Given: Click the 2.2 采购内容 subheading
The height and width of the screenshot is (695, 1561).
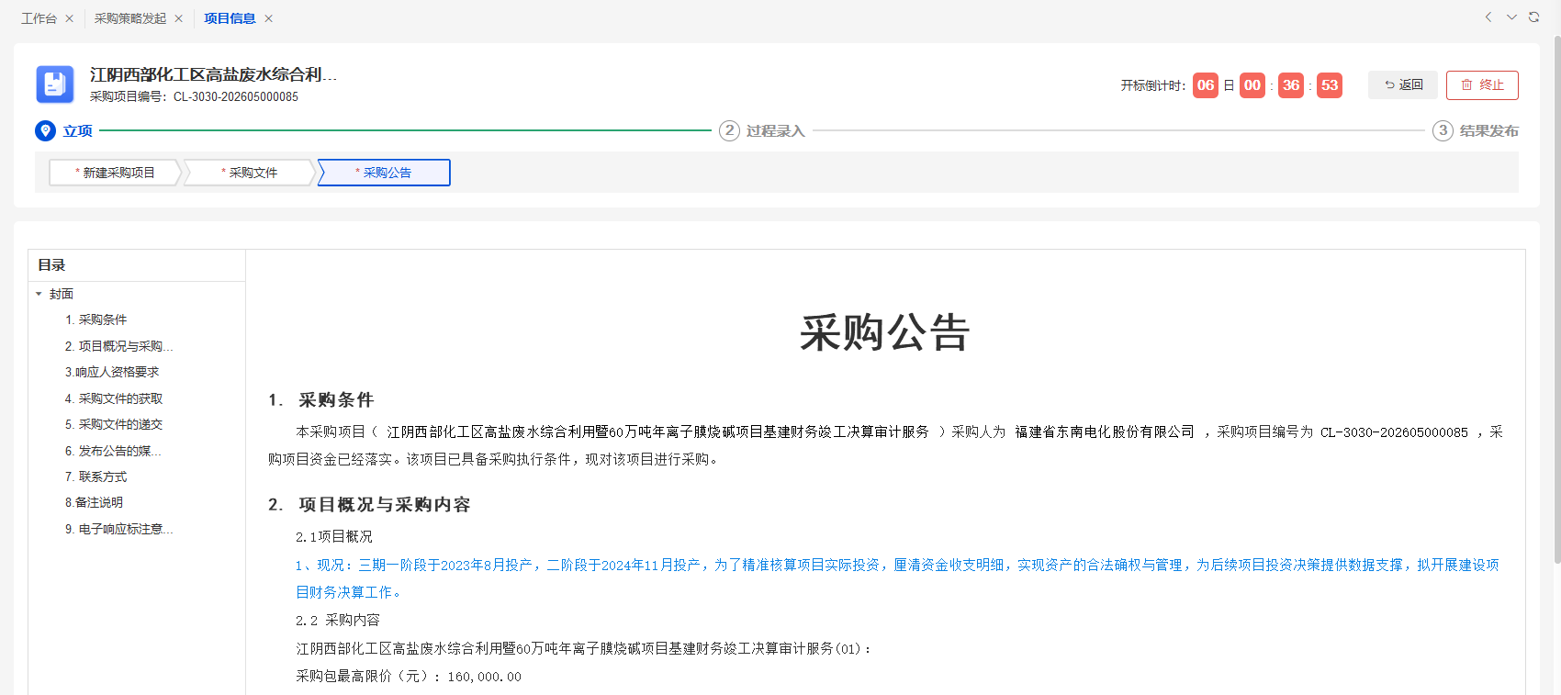Looking at the screenshot, I should (x=338, y=620).
